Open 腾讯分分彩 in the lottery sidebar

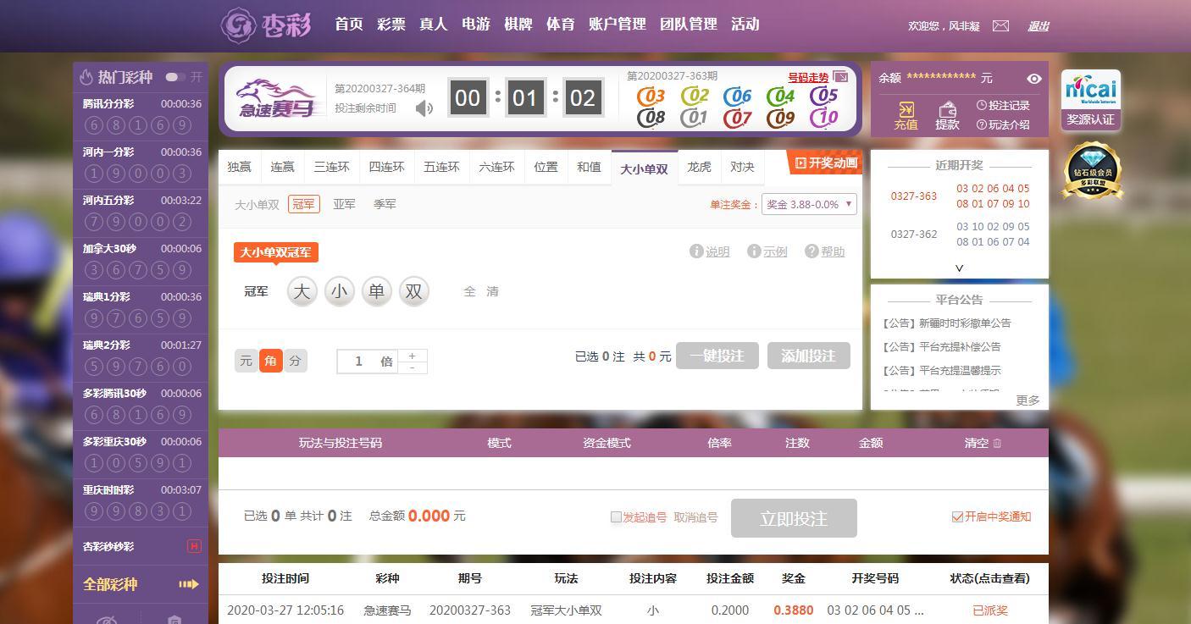(141, 117)
